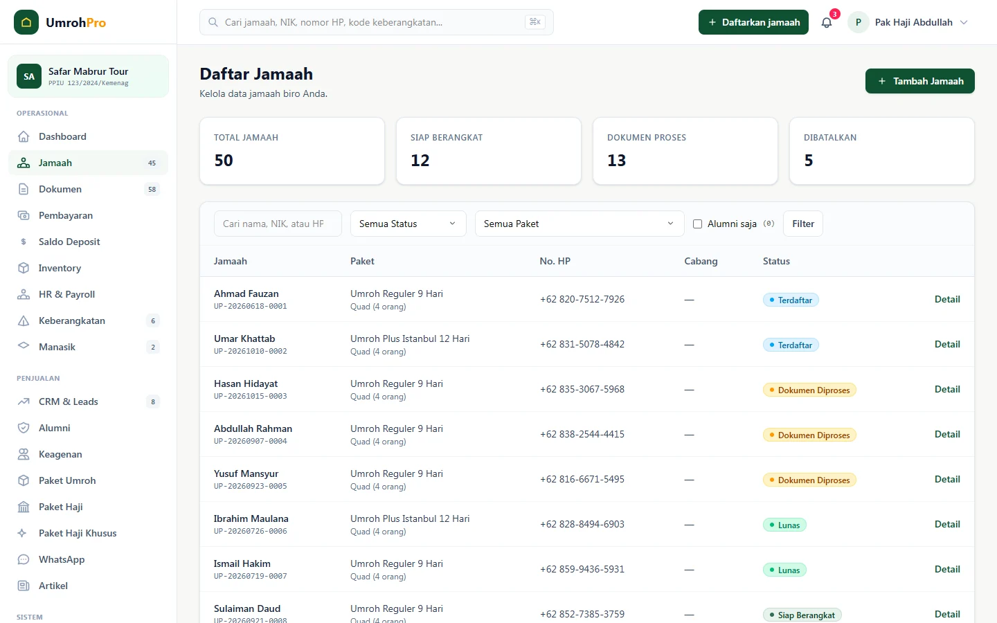Click the CRM & Leads trend icon
997x623 pixels.
click(24, 401)
